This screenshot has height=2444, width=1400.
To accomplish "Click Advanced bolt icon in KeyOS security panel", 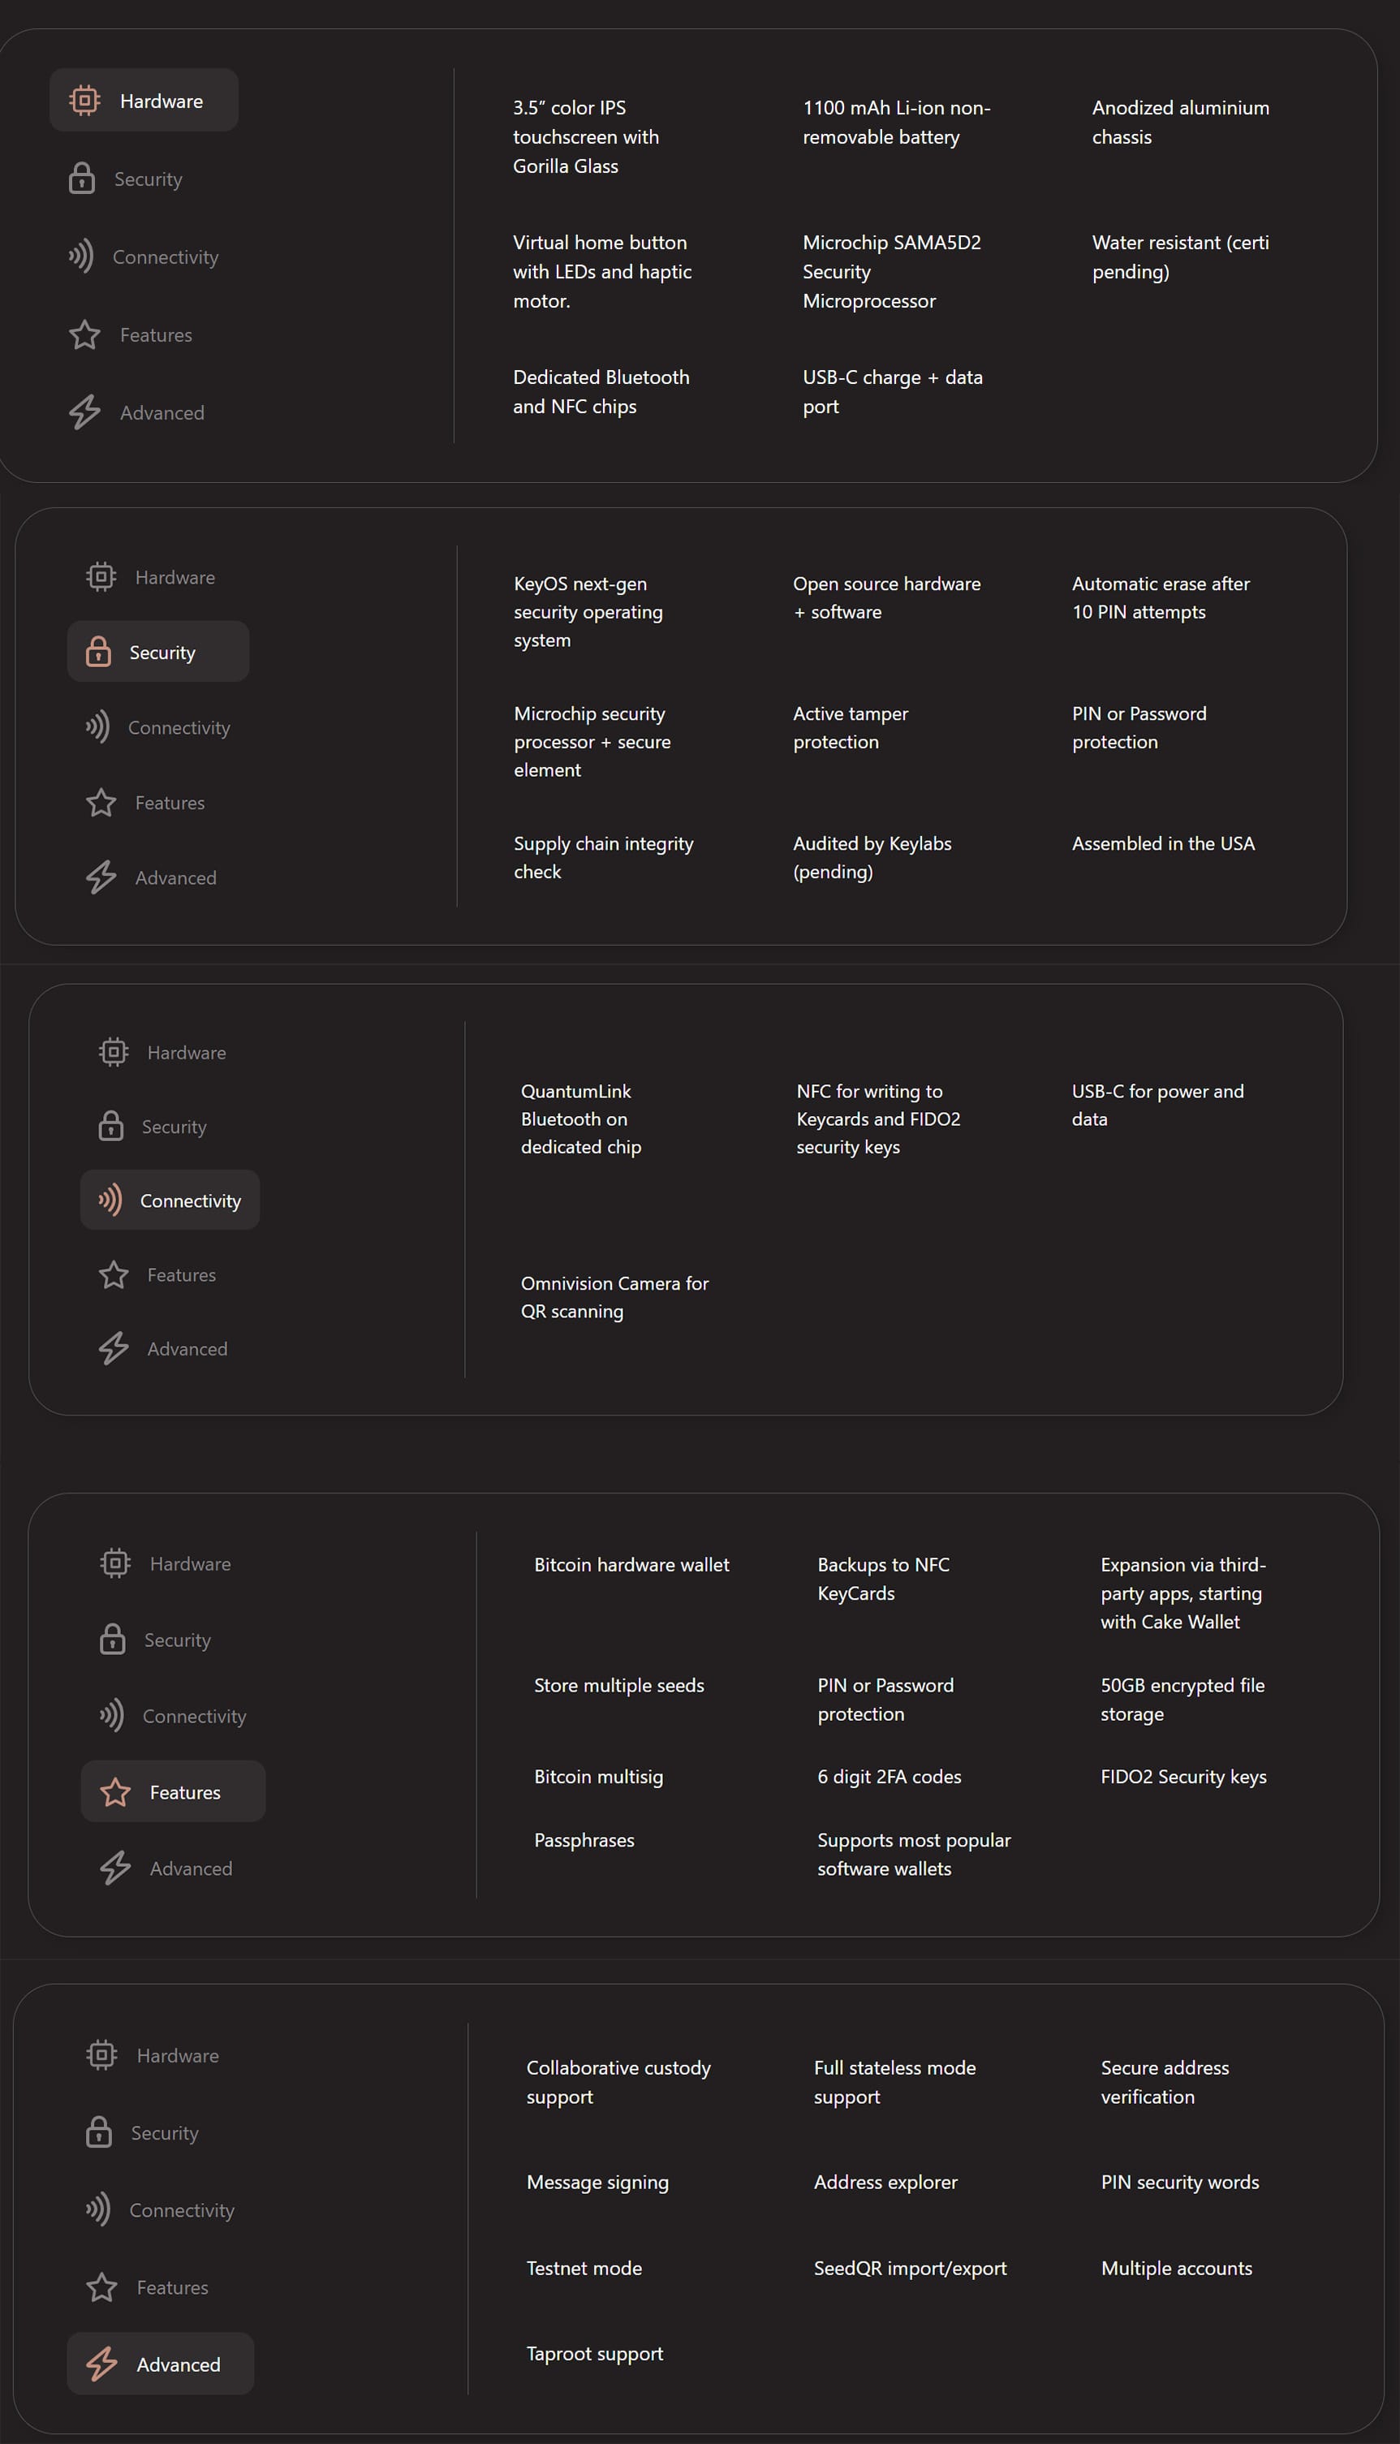I will [x=101, y=877].
